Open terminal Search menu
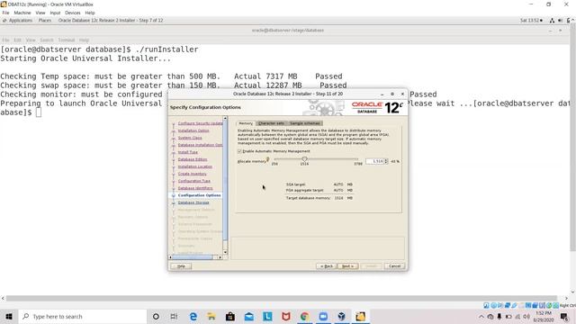This screenshot has height=324, width=576. [47, 40]
